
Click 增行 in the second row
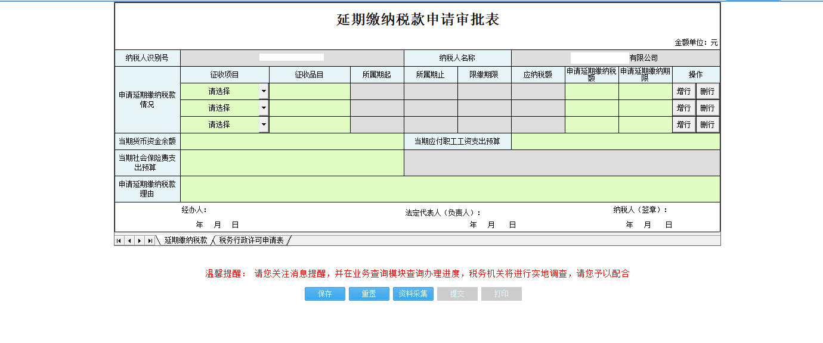point(684,108)
